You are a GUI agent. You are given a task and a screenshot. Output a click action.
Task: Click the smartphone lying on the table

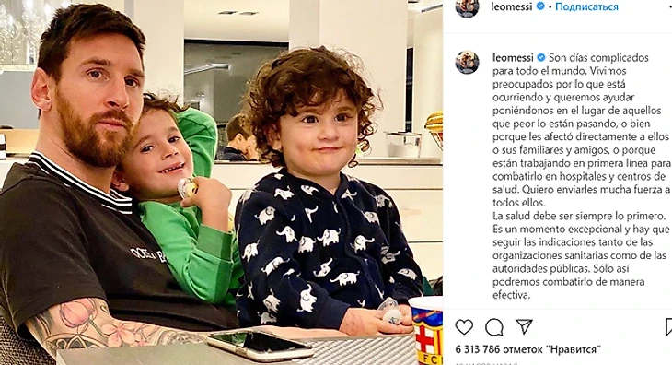(x=261, y=346)
